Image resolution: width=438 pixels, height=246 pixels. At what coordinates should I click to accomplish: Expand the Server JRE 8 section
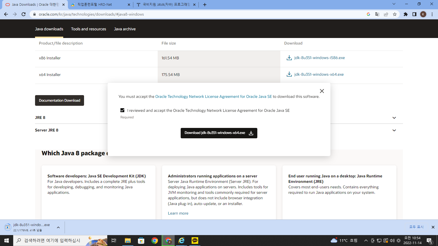394,130
